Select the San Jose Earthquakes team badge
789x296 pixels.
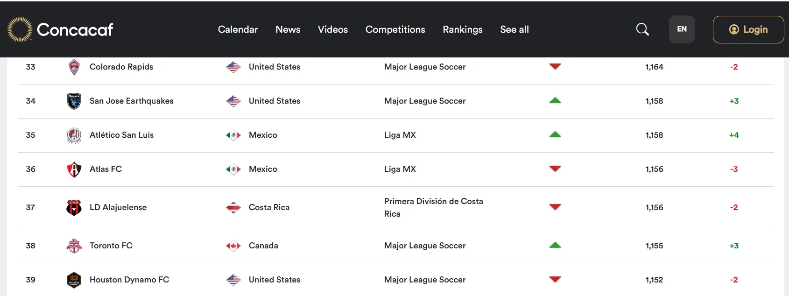pos(74,101)
